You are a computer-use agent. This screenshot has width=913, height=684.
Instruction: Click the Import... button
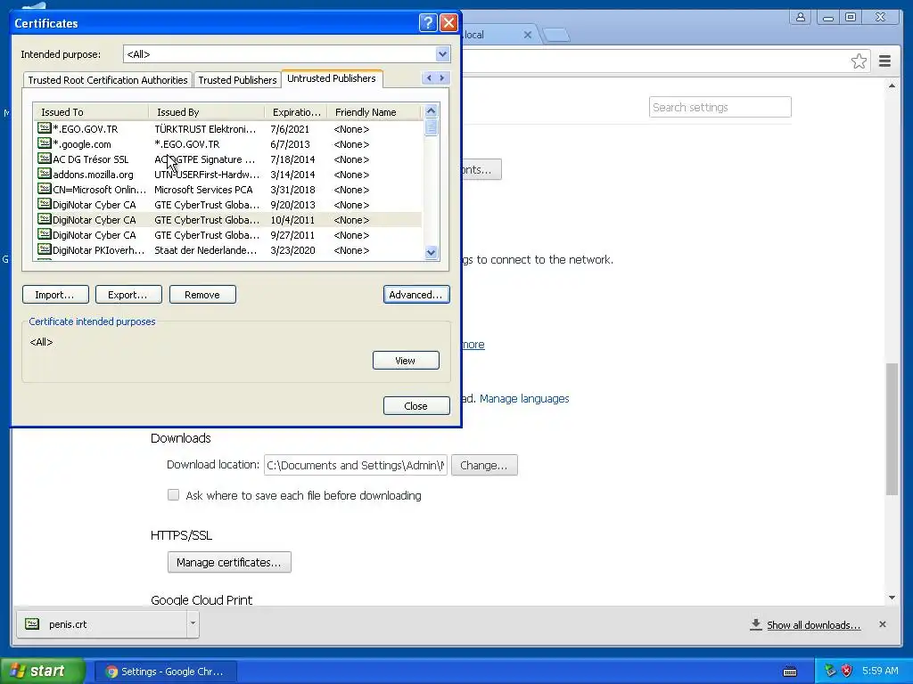click(x=55, y=294)
